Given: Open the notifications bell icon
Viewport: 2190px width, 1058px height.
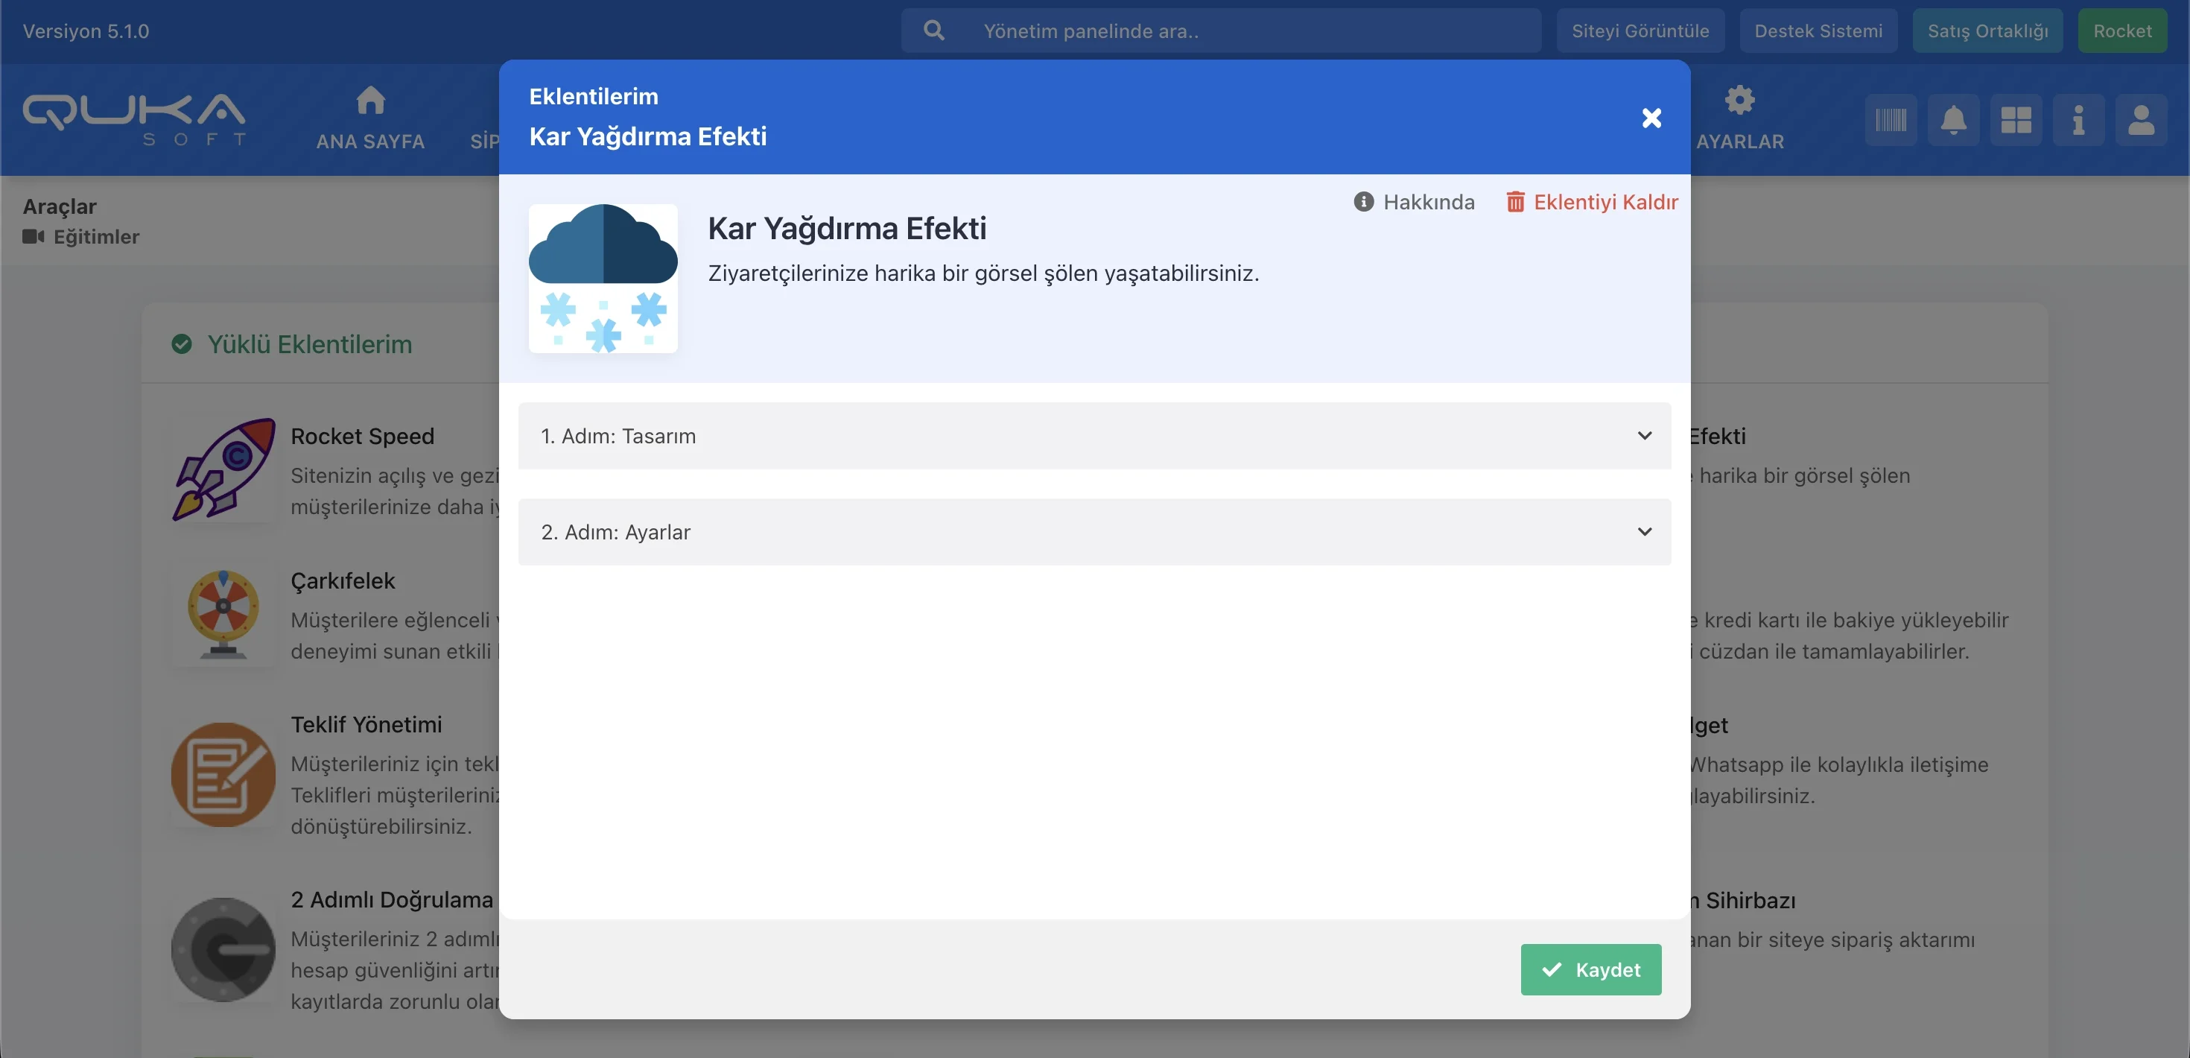Looking at the screenshot, I should coord(1953,120).
